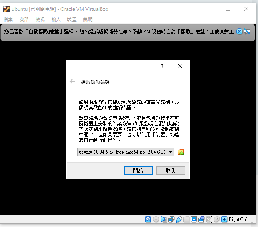Click the keyboard capture arrow indicator
258x227 pixels.
click(x=224, y=219)
